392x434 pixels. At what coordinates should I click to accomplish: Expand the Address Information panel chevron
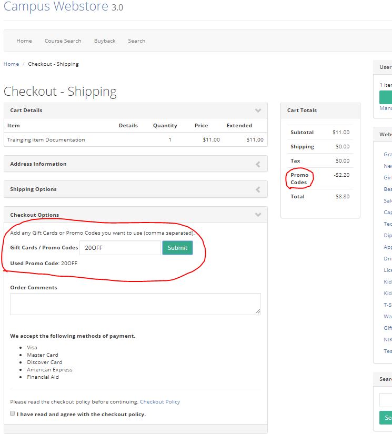[x=258, y=165]
